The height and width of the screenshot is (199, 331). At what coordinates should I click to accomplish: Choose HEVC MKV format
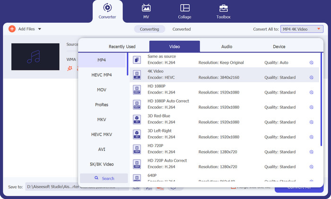(102, 134)
